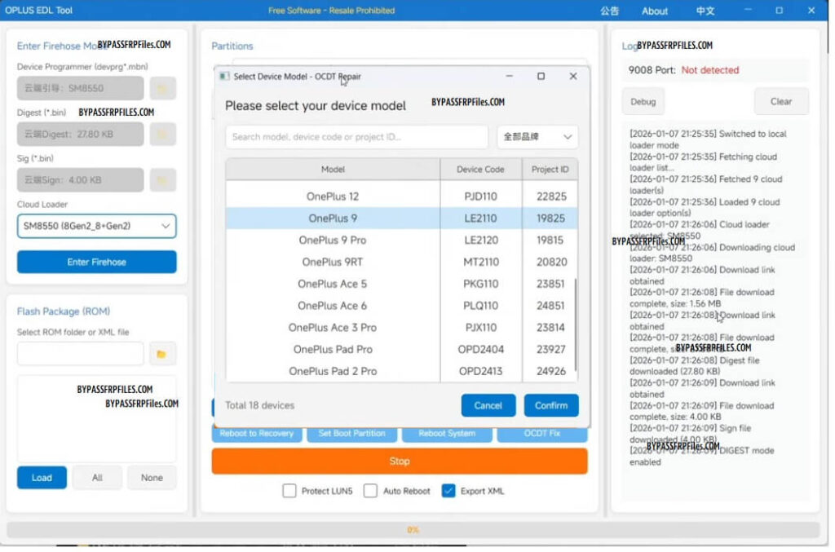Clear the log with Clear button
Viewport: 835px width, 552px height.
[x=781, y=101]
